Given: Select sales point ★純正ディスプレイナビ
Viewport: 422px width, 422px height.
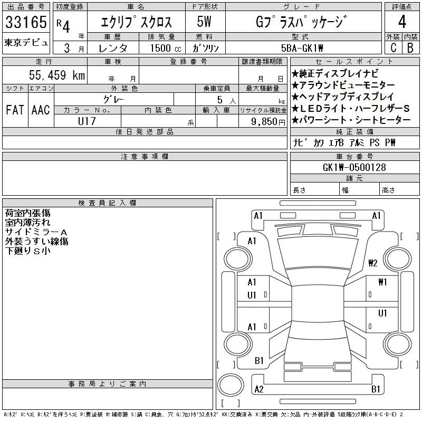Looking at the screenshot, I should (335, 73).
